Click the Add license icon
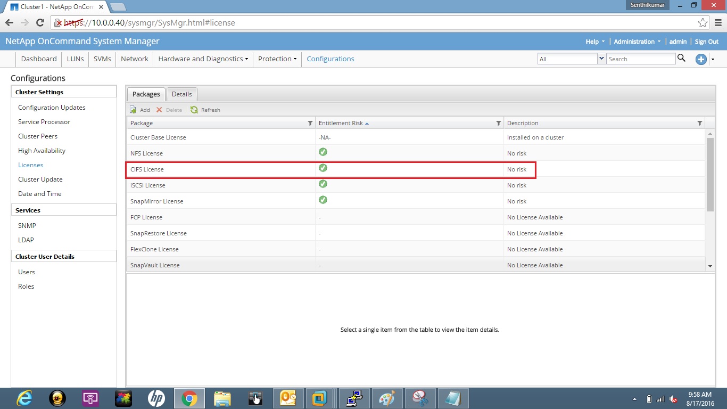This screenshot has height=409, width=727. (x=134, y=110)
